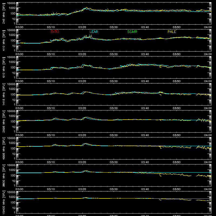The height and width of the screenshot is (216, 216).
Task: Click the 04:00 tick label below 4995 MHz plot
Action: point(208,162)
